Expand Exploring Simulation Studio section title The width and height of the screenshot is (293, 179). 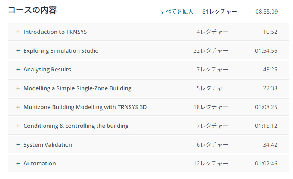[61, 51]
